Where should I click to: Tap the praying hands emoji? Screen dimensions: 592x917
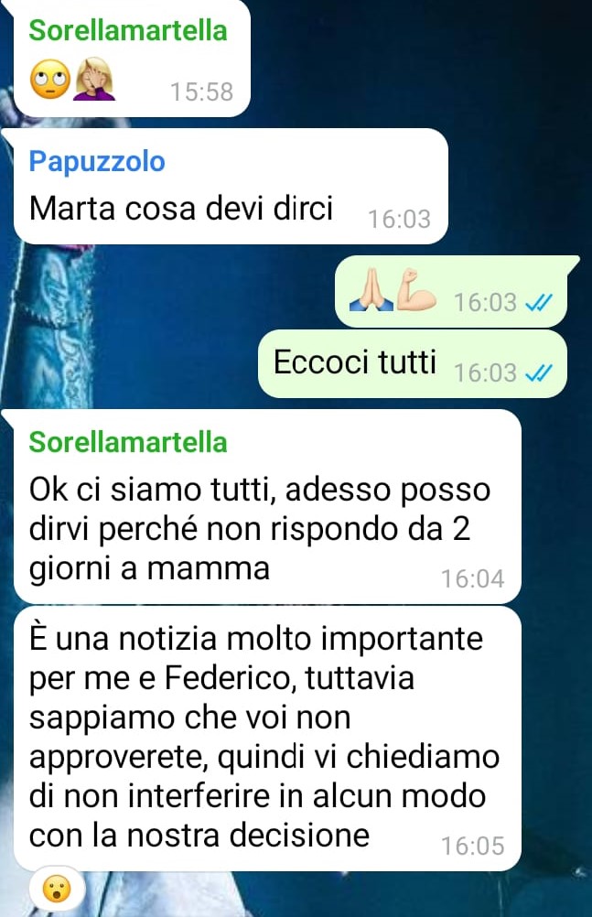371,289
